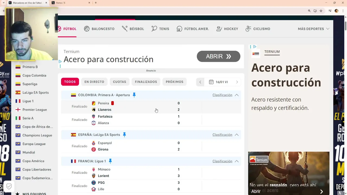The height and width of the screenshot is (195, 347).
Task: Open Serie A in the sidebar
Action: coord(28,118)
